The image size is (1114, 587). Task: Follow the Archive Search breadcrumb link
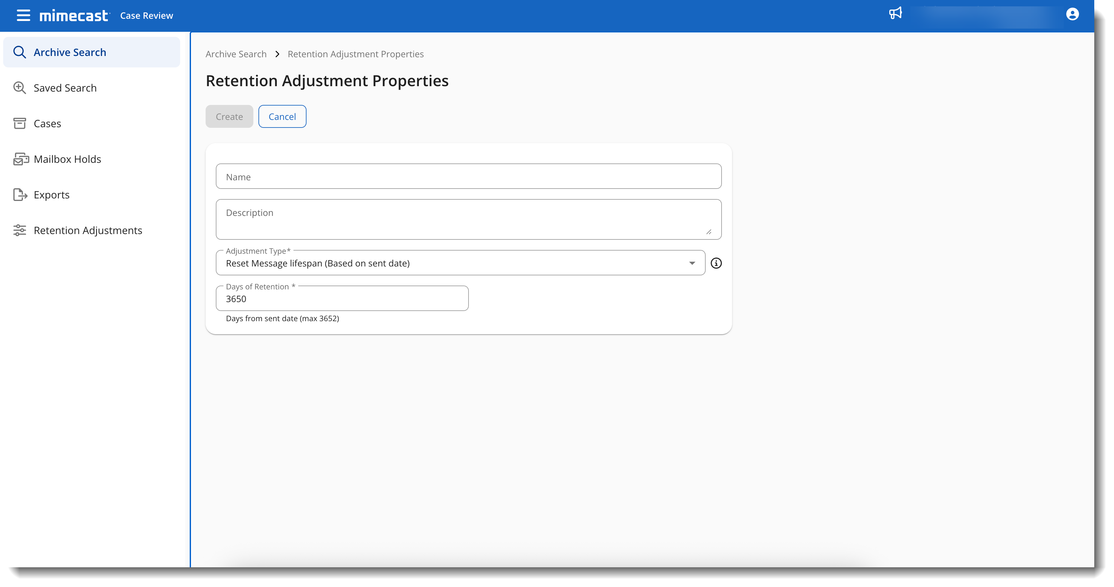pos(236,54)
